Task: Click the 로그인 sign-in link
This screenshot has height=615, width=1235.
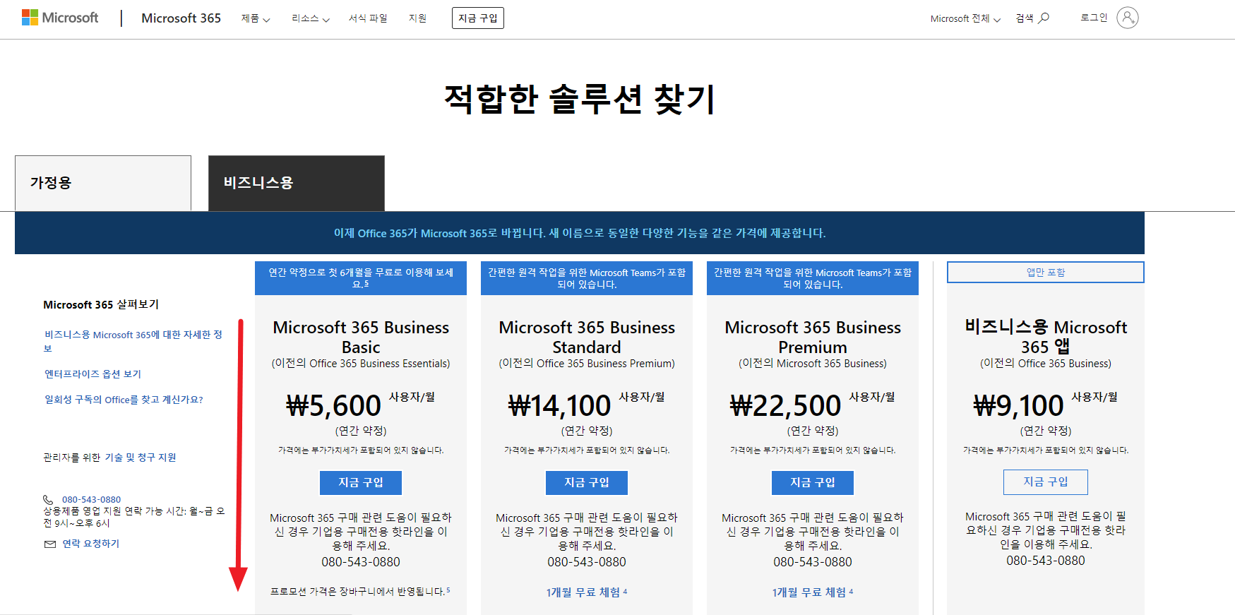Action: pyautogui.click(x=1094, y=18)
